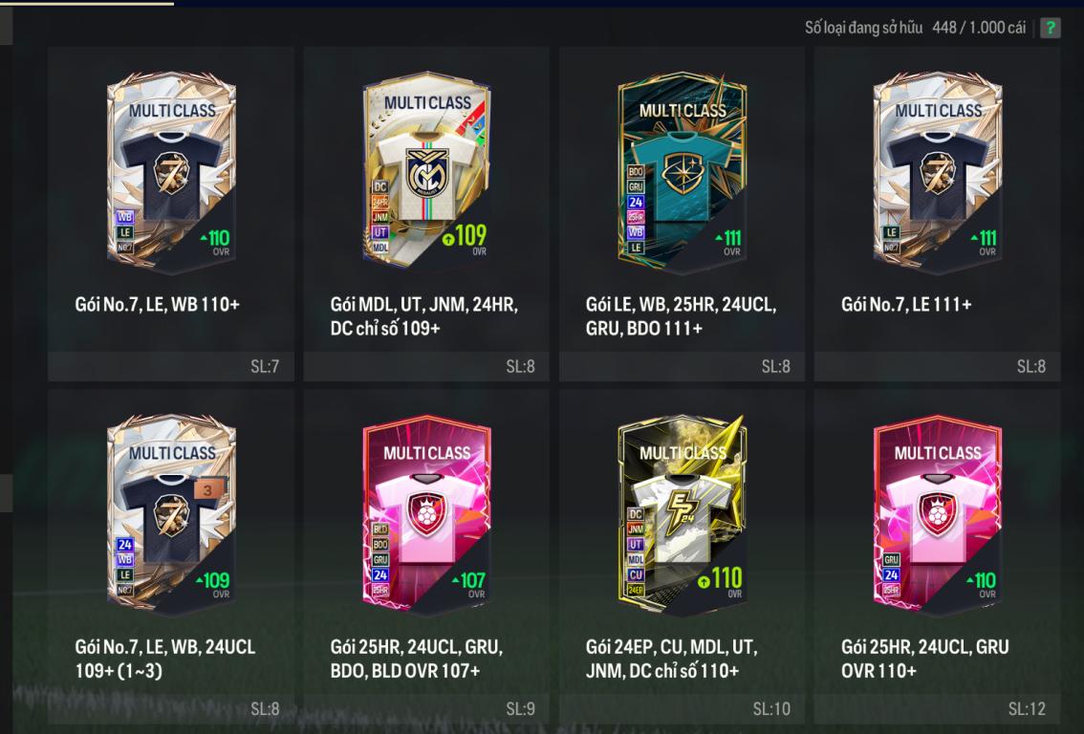Click Gói 25HR, 24UCL, GRU, BDO, BLD title

(417, 658)
